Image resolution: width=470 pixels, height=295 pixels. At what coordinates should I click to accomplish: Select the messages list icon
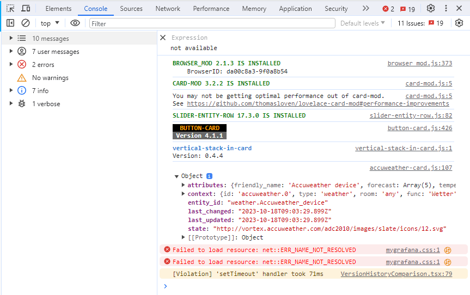pyautogui.click(x=22, y=38)
